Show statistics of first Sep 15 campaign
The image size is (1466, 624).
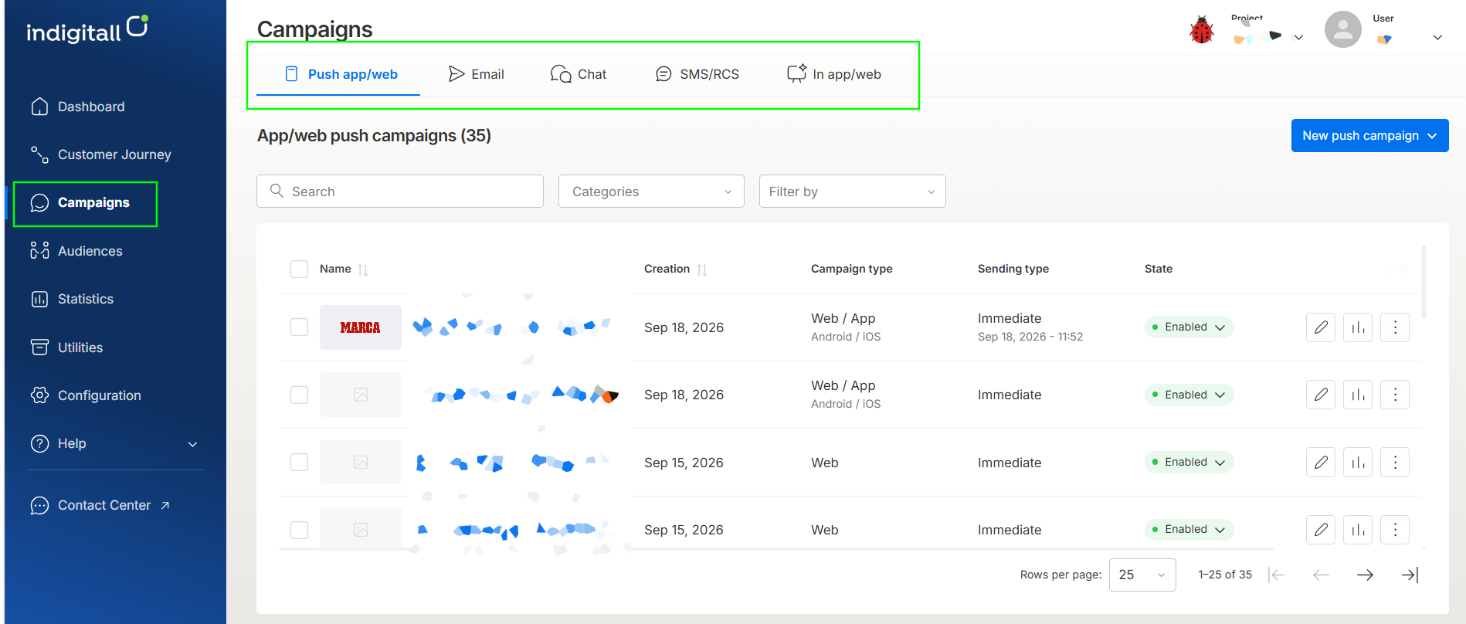[x=1358, y=462]
